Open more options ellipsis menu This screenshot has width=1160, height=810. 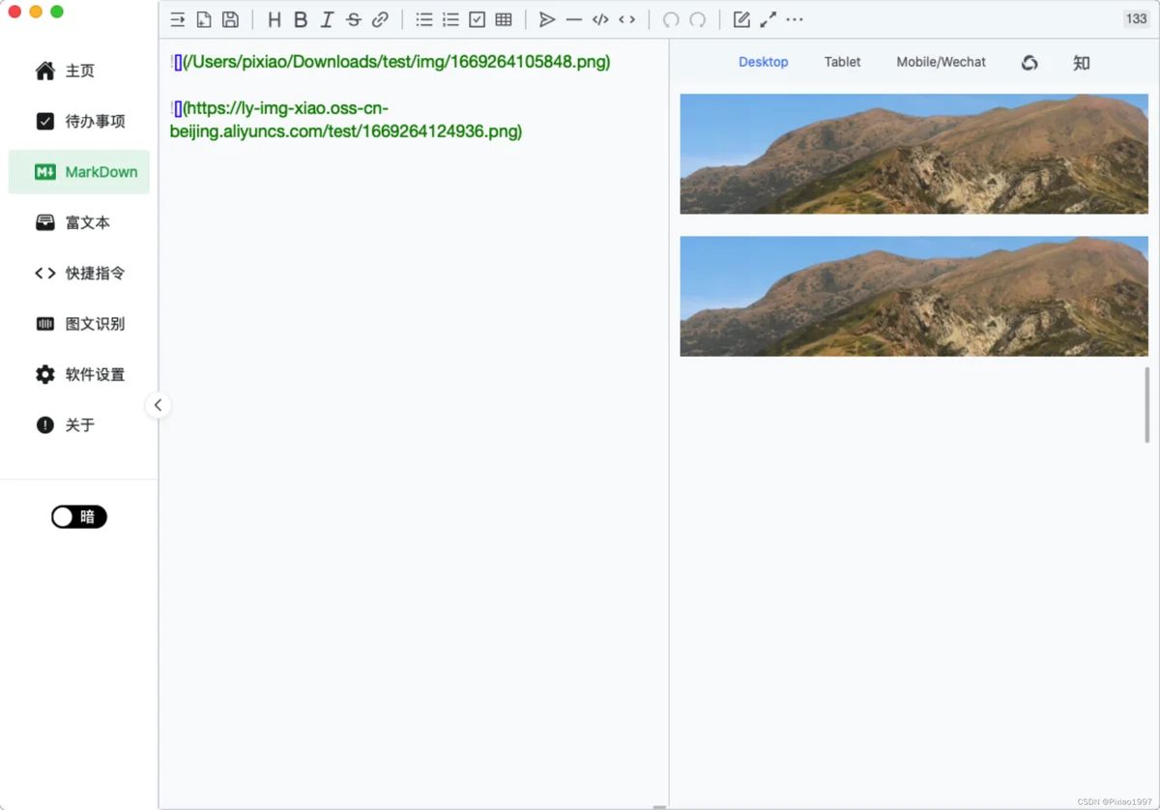coord(795,19)
